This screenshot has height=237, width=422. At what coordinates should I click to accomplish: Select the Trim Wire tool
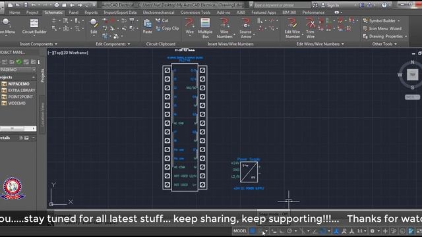(310, 28)
